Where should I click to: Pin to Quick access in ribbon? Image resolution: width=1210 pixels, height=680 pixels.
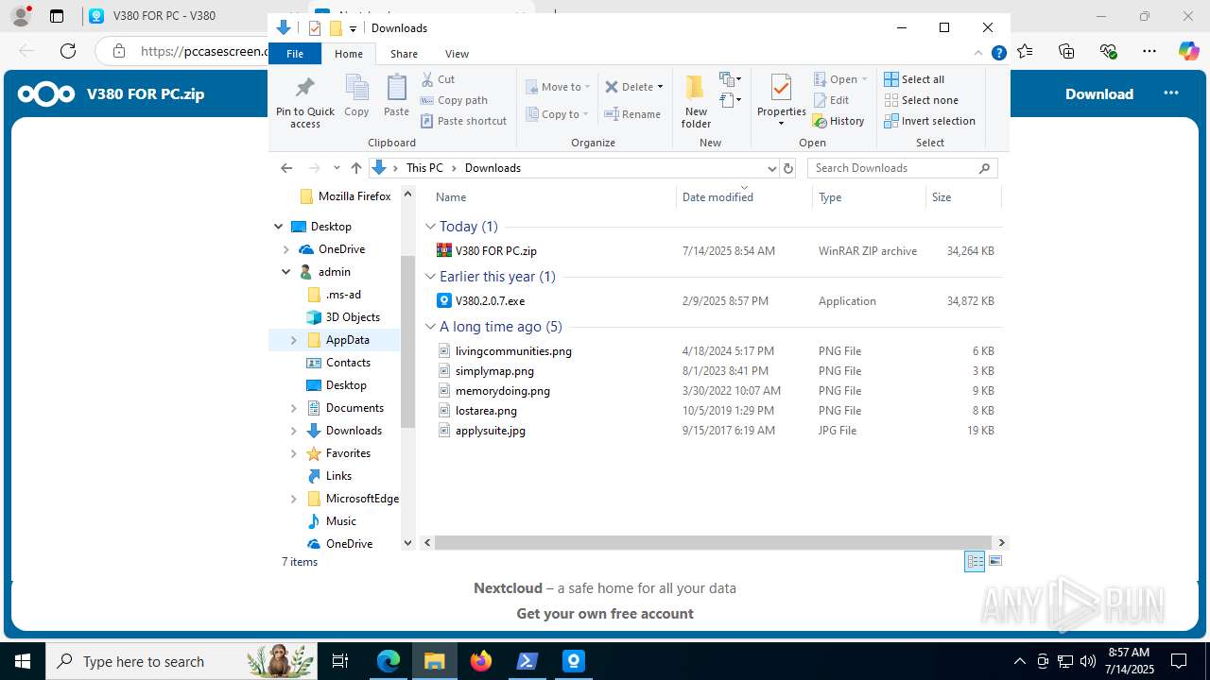click(304, 102)
